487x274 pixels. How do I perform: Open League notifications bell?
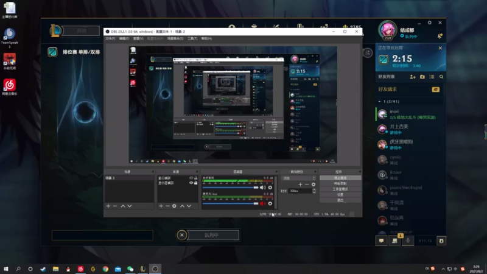pos(440,36)
